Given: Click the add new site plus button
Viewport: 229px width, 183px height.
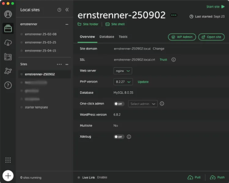Looking at the screenshot, I should (8, 176).
